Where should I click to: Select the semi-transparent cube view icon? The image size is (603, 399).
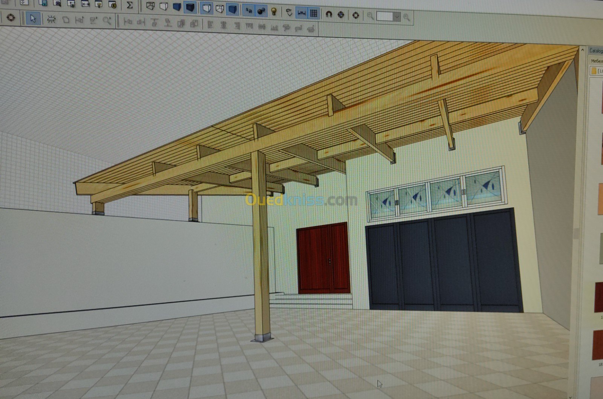[x=219, y=9]
